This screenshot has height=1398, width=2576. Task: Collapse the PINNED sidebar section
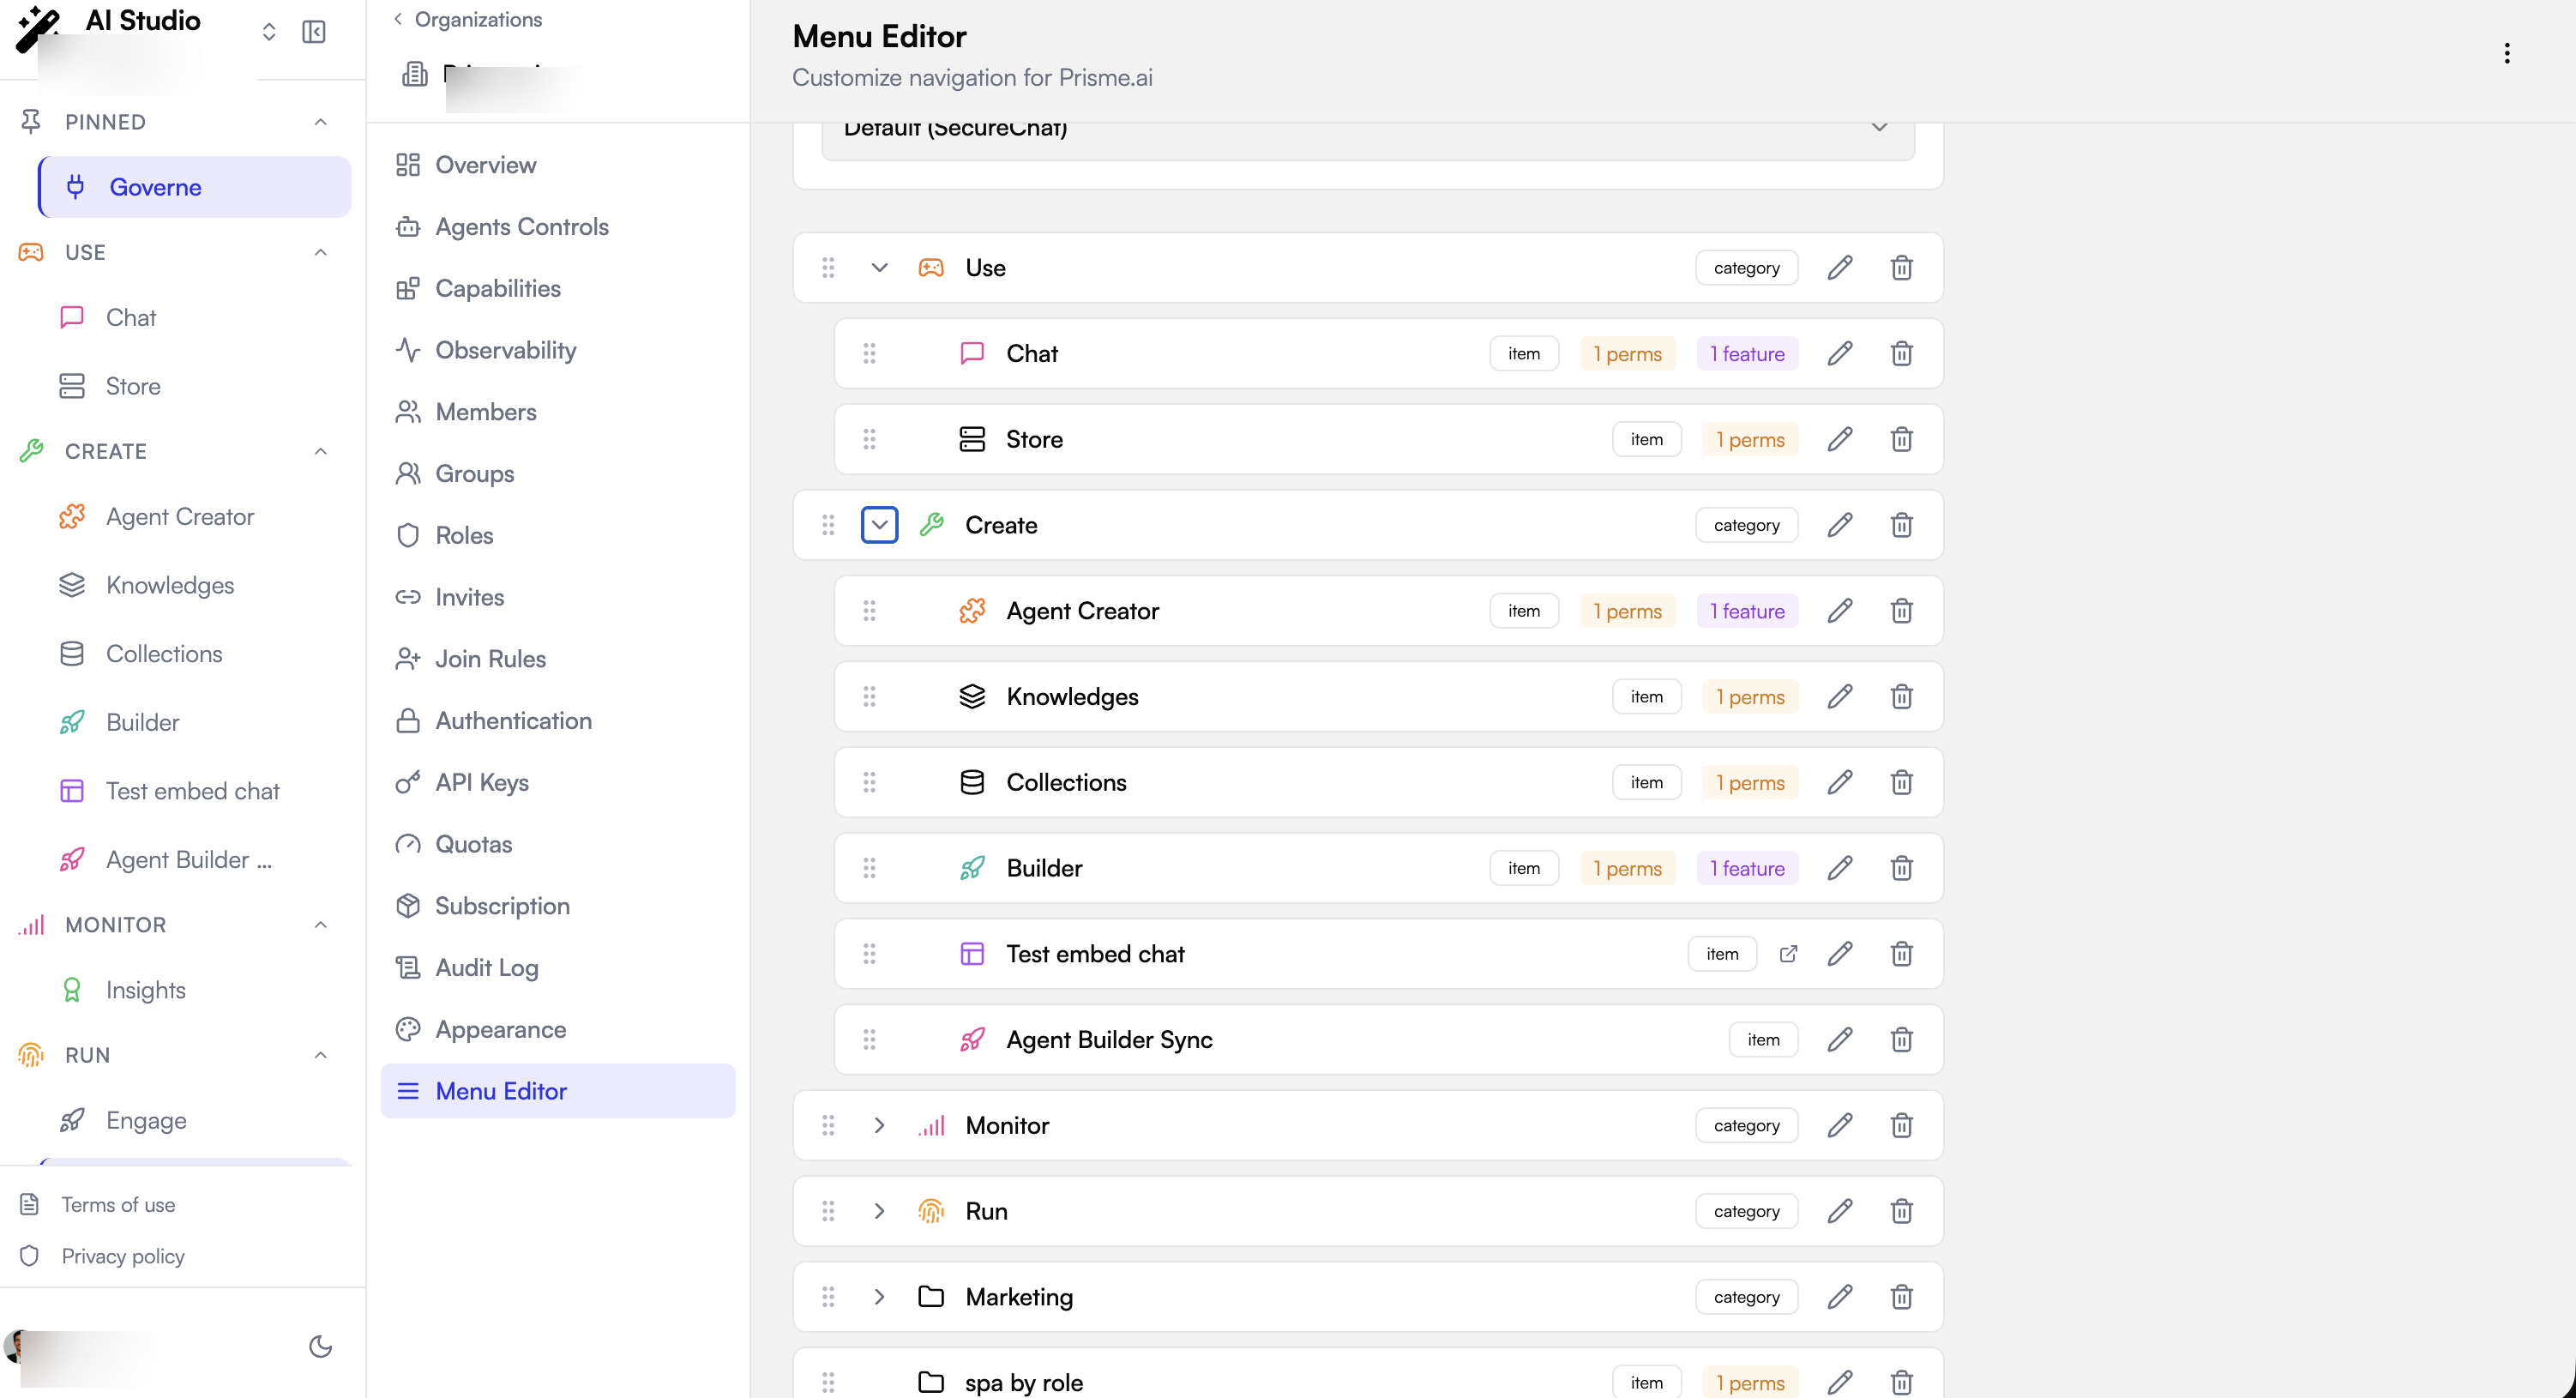coord(320,122)
